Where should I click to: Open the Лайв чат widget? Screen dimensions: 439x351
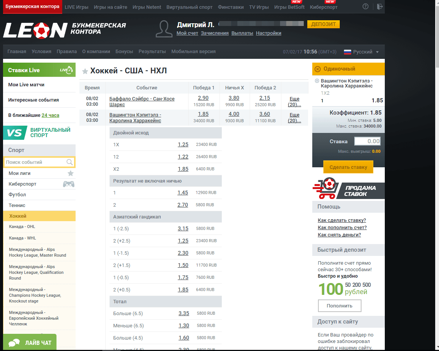coord(30,343)
